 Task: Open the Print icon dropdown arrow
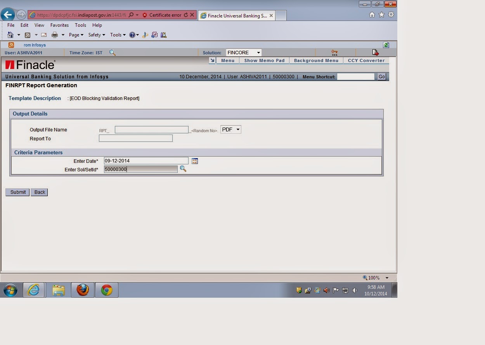point(63,35)
